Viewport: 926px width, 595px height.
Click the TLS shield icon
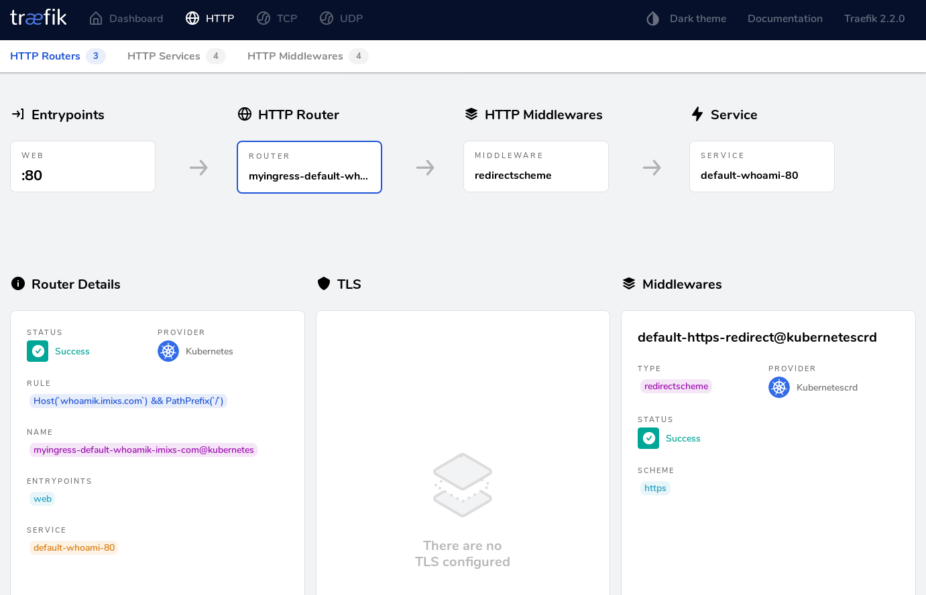[x=324, y=283]
